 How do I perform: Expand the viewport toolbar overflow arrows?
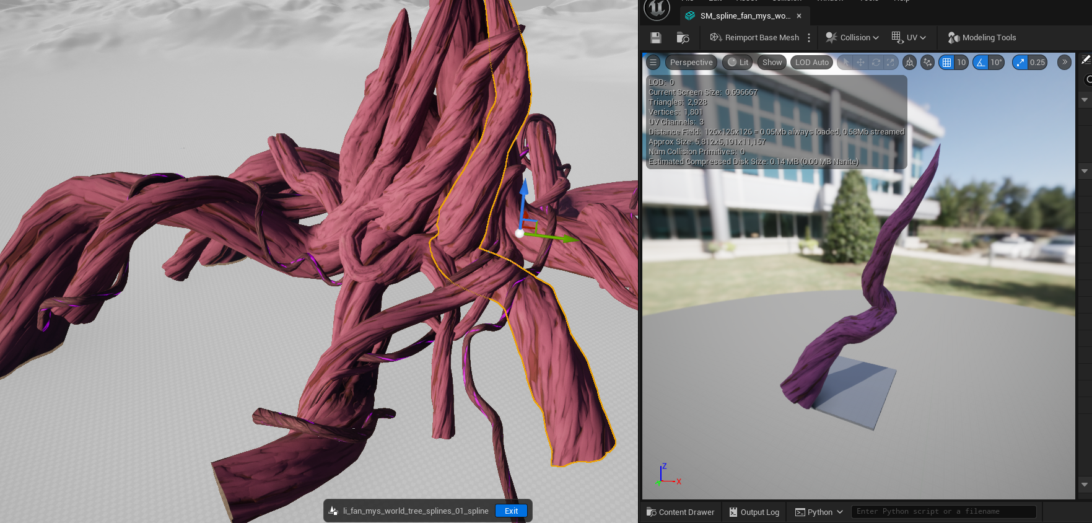pos(1064,62)
